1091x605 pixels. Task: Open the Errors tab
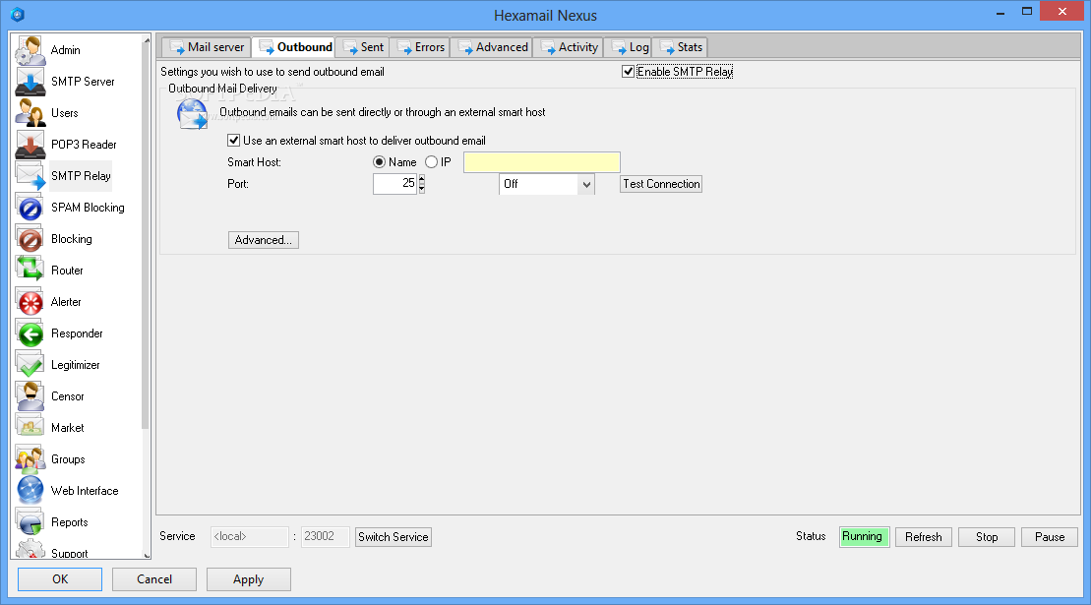click(x=420, y=47)
